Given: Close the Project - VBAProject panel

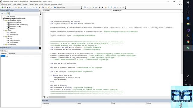Looking at the screenshot, I should [40, 10].
